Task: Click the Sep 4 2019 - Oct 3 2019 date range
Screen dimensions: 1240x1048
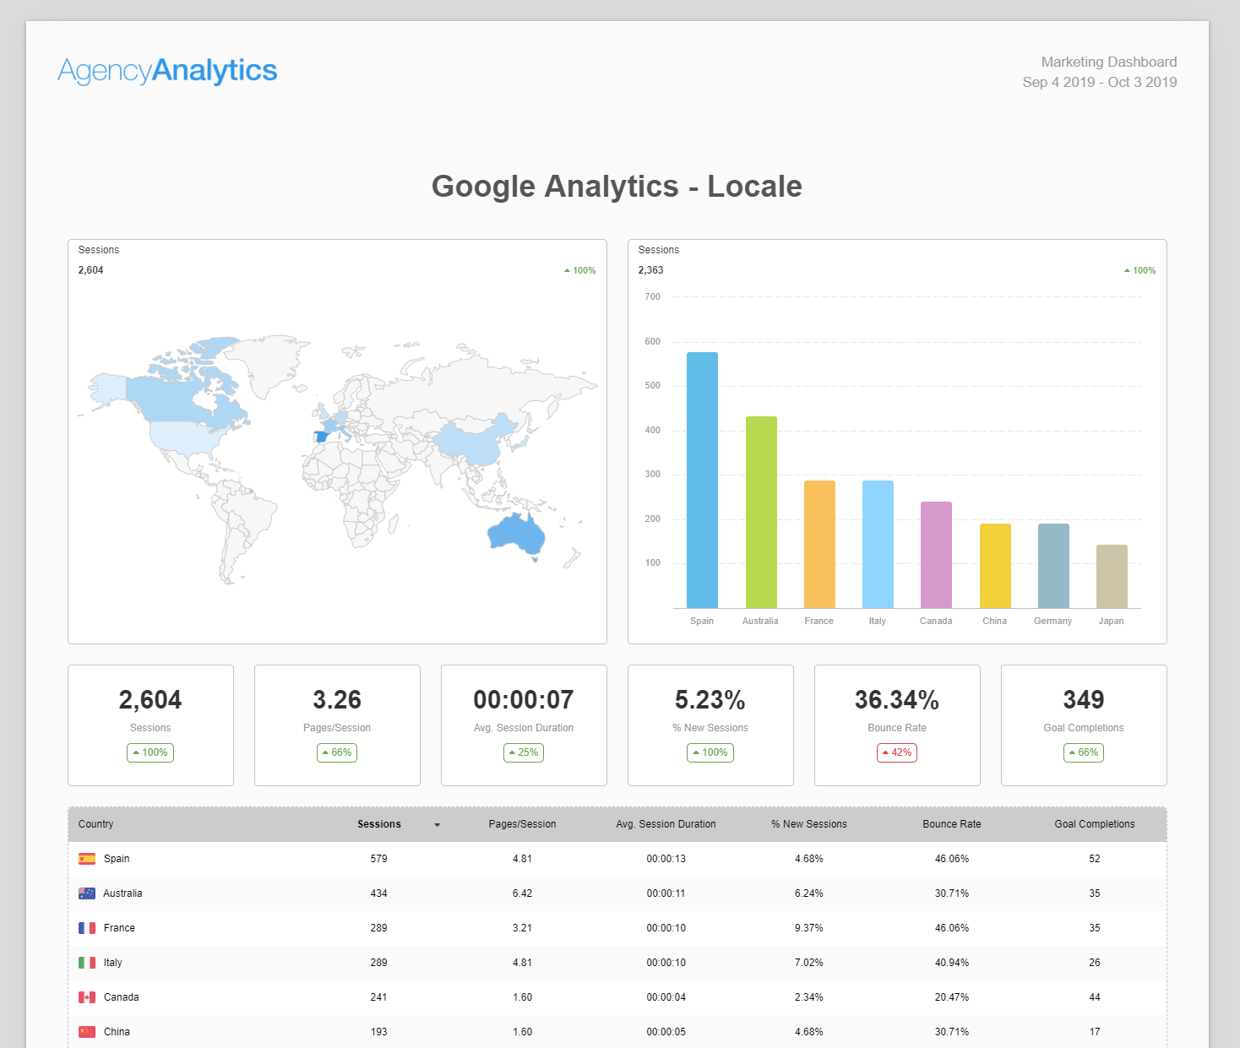Action: point(1100,82)
